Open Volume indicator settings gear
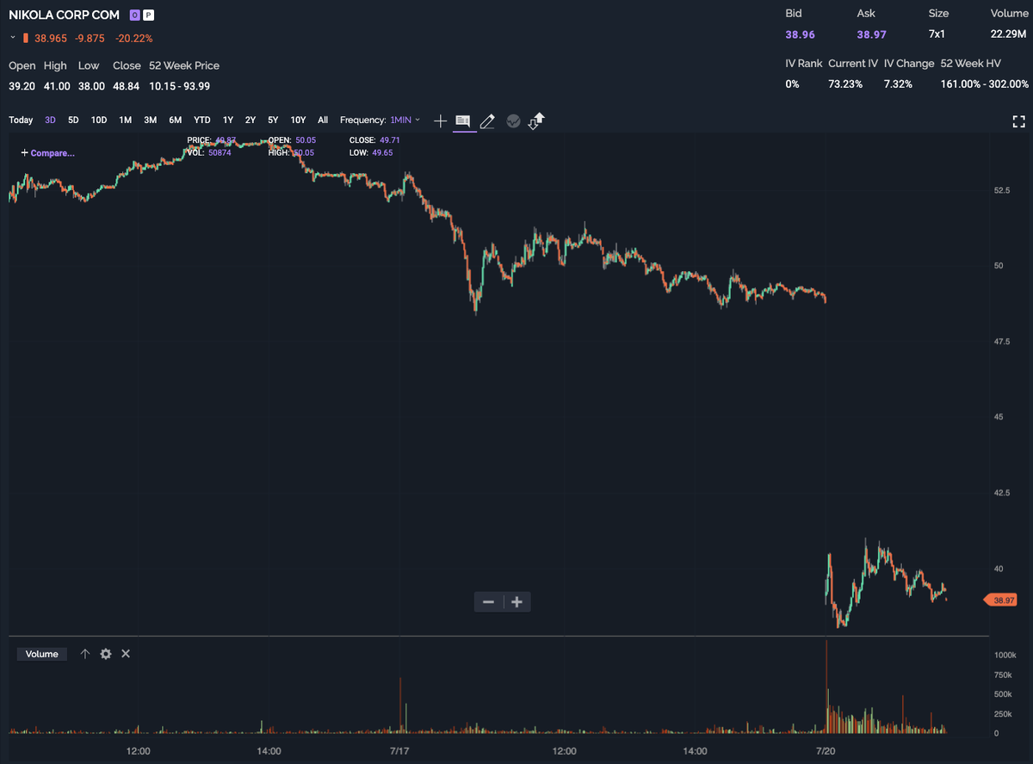Image resolution: width=1033 pixels, height=764 pixels. [106, 654]
